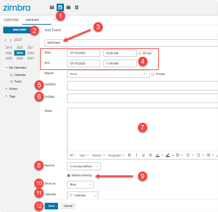Expand bulleted list options arrow

tap(203, 155)
